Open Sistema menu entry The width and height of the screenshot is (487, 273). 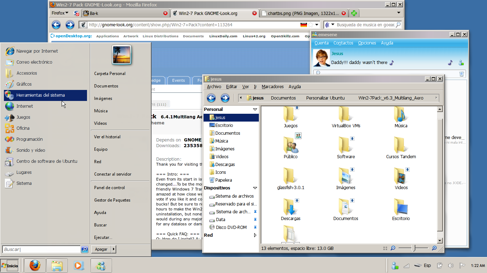(x=45, y=183)
